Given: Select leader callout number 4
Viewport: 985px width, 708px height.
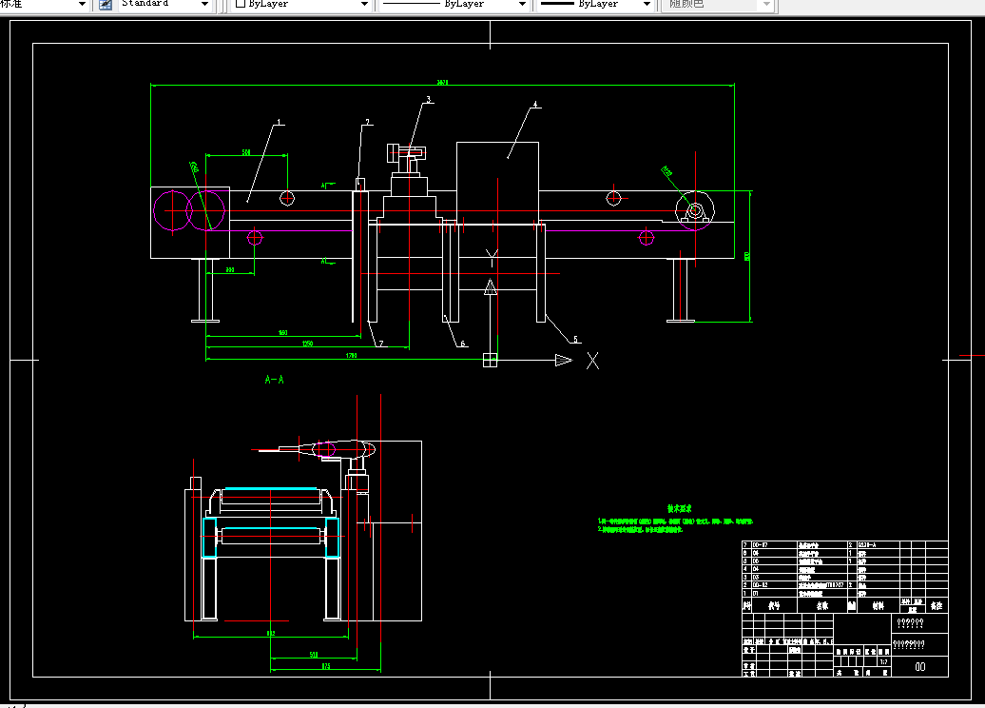Looking at the screenshot, I should (x=535, y=105).
